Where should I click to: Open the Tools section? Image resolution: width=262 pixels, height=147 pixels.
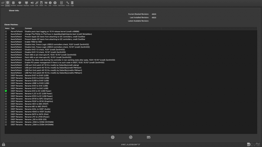[68, 3]
